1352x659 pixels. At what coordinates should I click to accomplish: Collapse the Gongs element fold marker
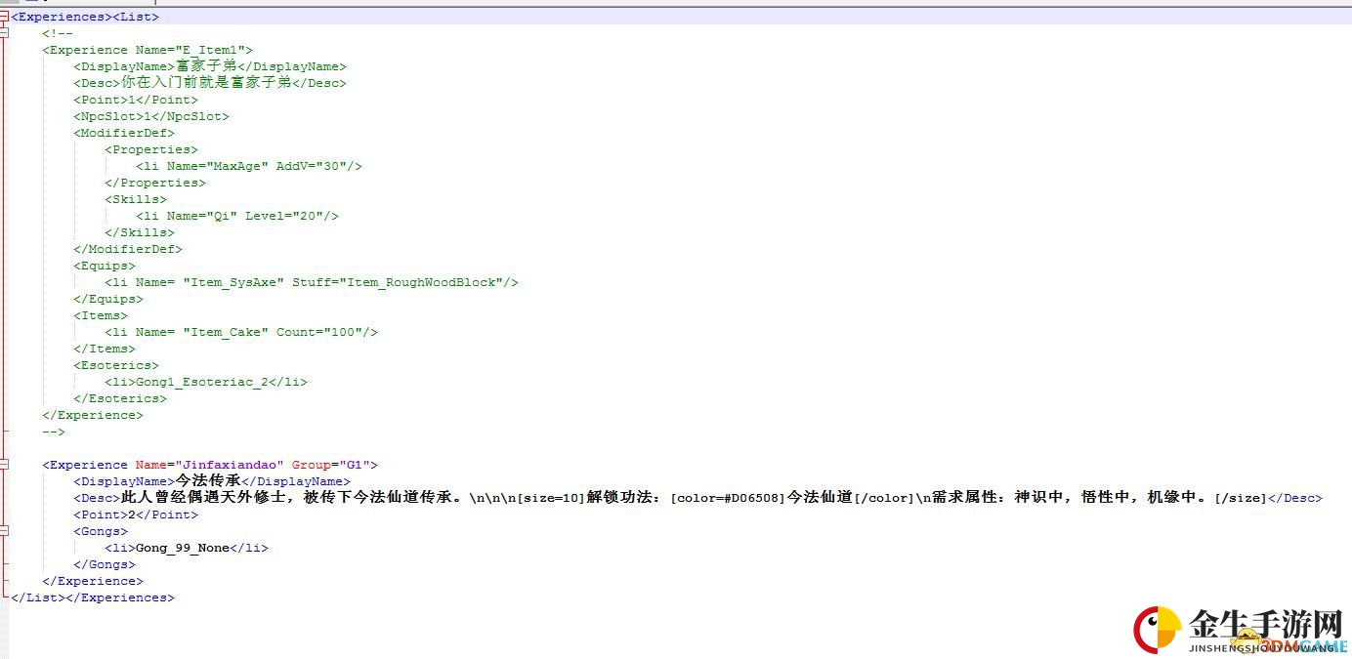[4, 531]
